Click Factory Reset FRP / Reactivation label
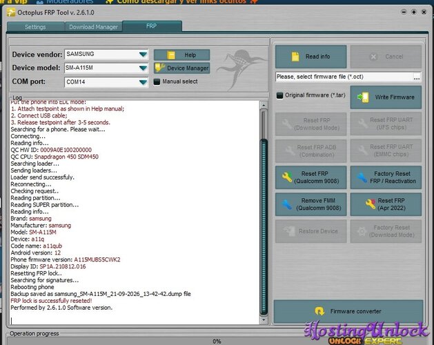Screen dimensions: 434x345 click(x=393, y=177)
